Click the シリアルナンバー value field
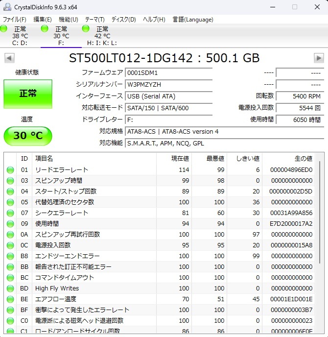This screenshot has width=328, height=337. tap(168, 84)
